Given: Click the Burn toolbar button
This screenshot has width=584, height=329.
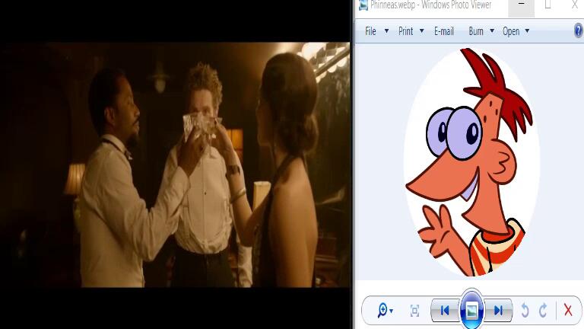Looking at the screenshot, I should pos(476,31).
